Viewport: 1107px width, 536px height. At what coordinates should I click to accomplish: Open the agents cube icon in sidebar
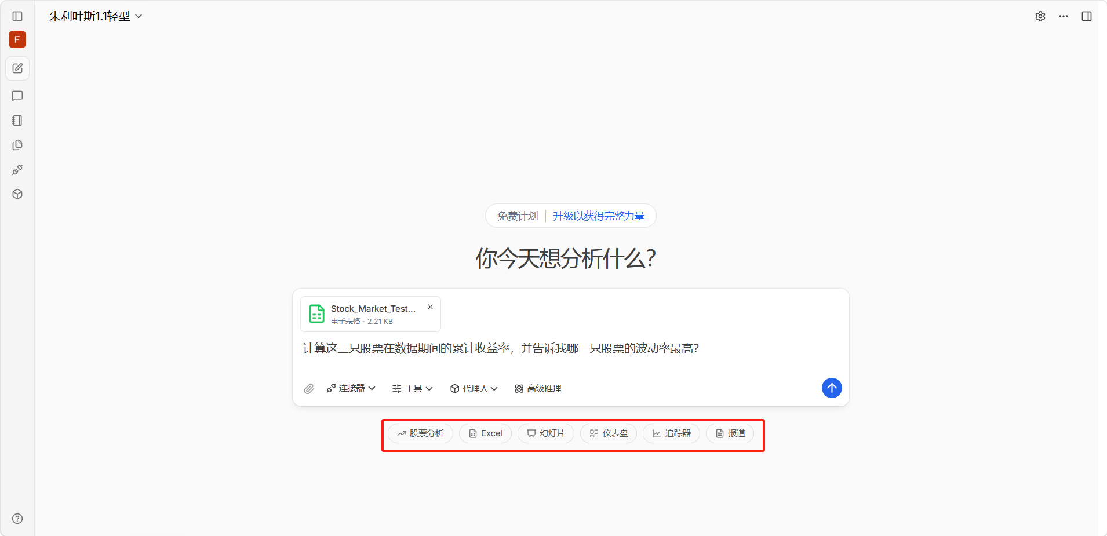17,194
